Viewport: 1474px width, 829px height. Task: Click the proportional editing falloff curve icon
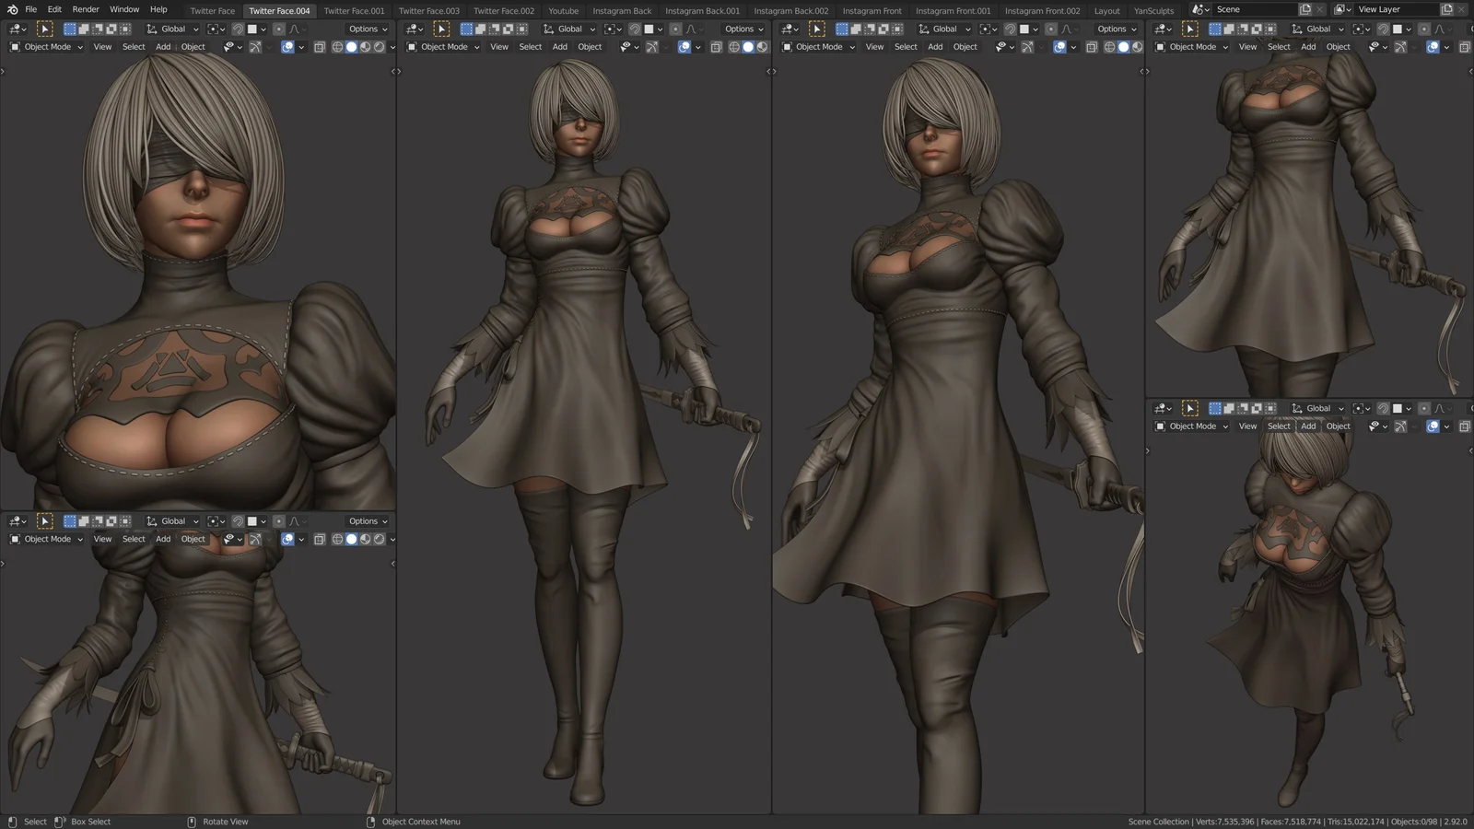(294, 29)
